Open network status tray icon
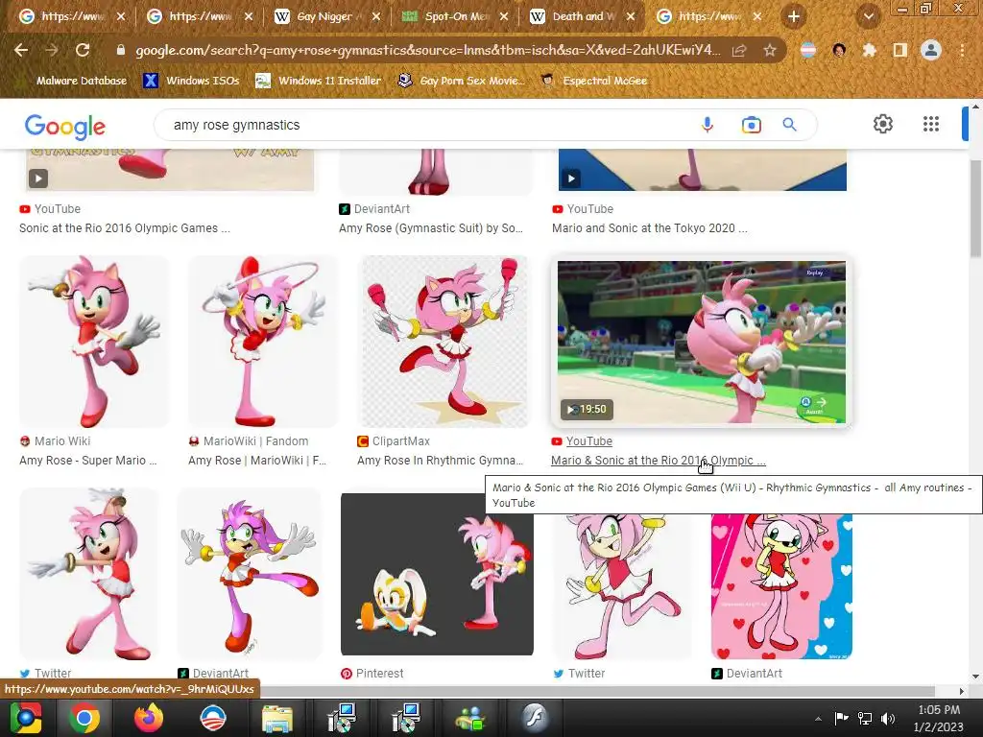983x737 pixels. 865,718
